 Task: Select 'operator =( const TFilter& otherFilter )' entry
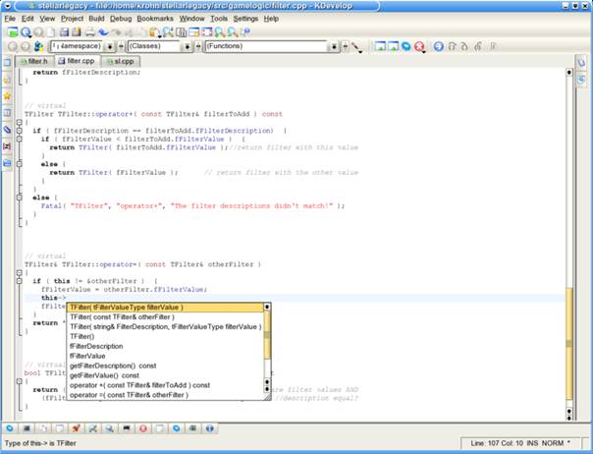click(165, 395)
